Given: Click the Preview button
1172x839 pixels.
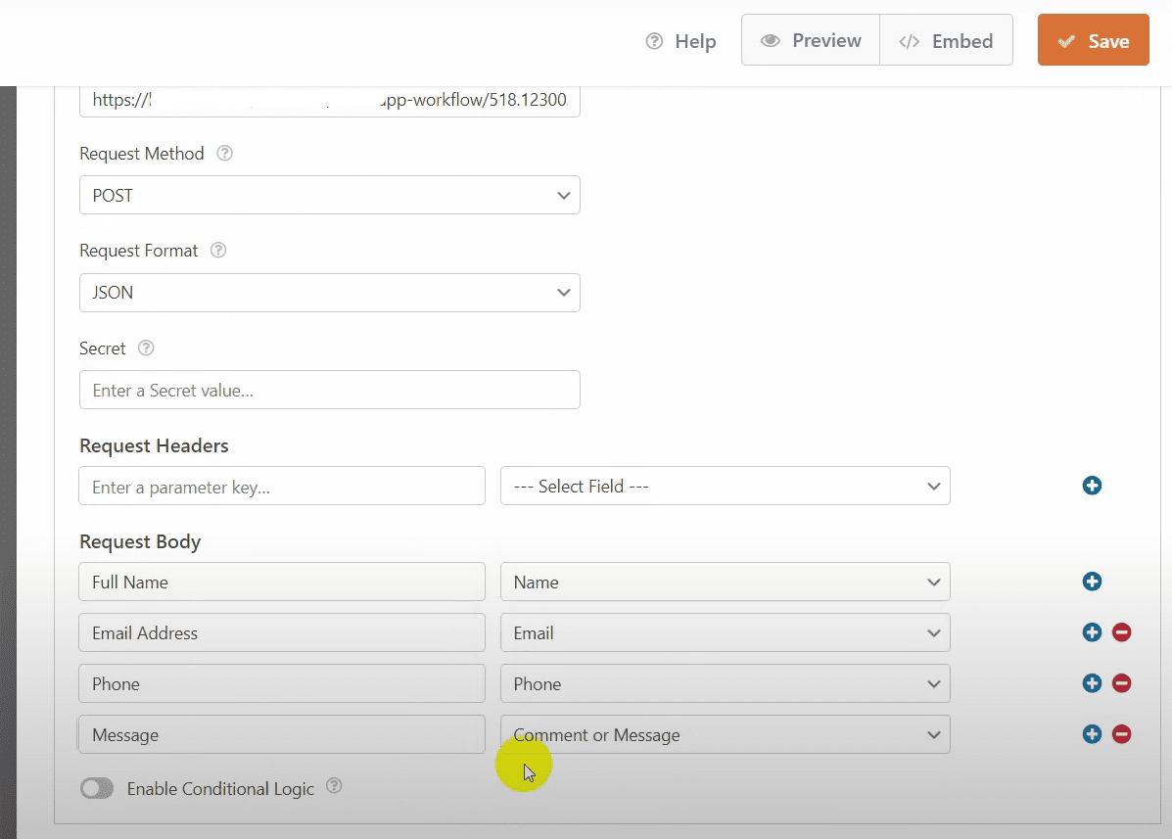Looking at the screenshot, I should 811,41.
